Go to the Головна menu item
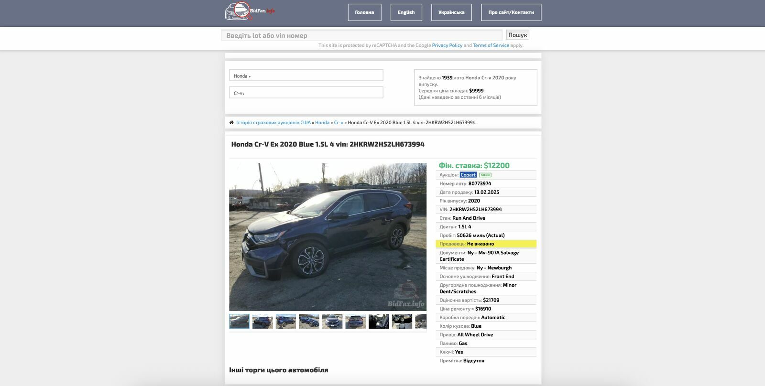Viewport: 765px width, 386px height. 364,12
